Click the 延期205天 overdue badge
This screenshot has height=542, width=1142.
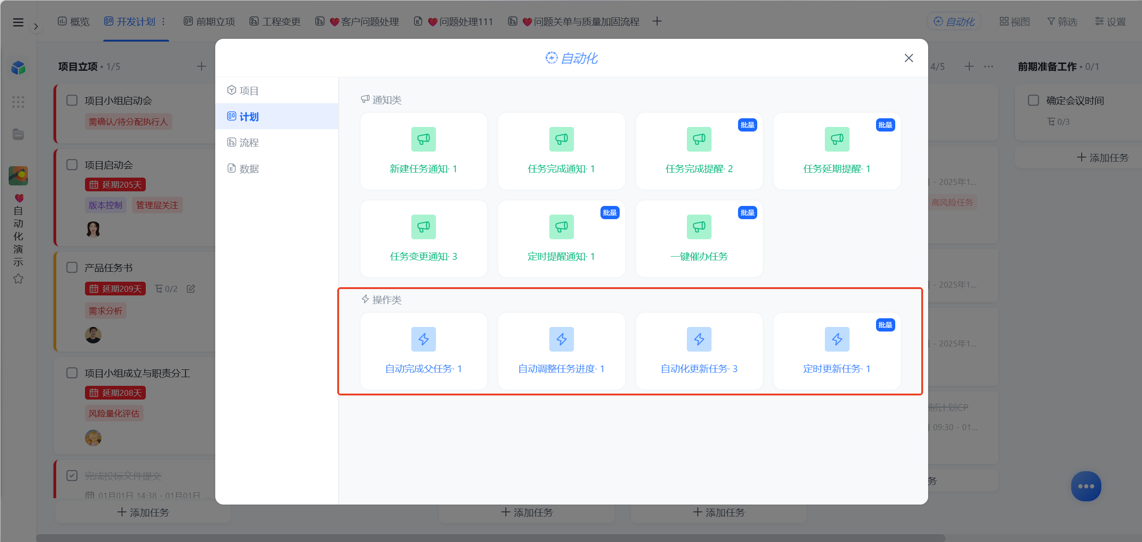click(x=115, y=184)
